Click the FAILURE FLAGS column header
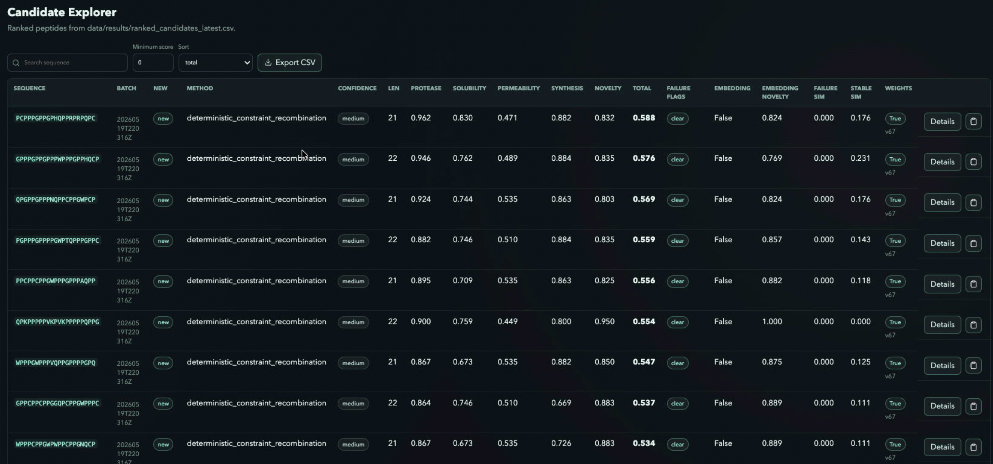The width and height of the screenshot is (993, 464). [x=678, y=92]
